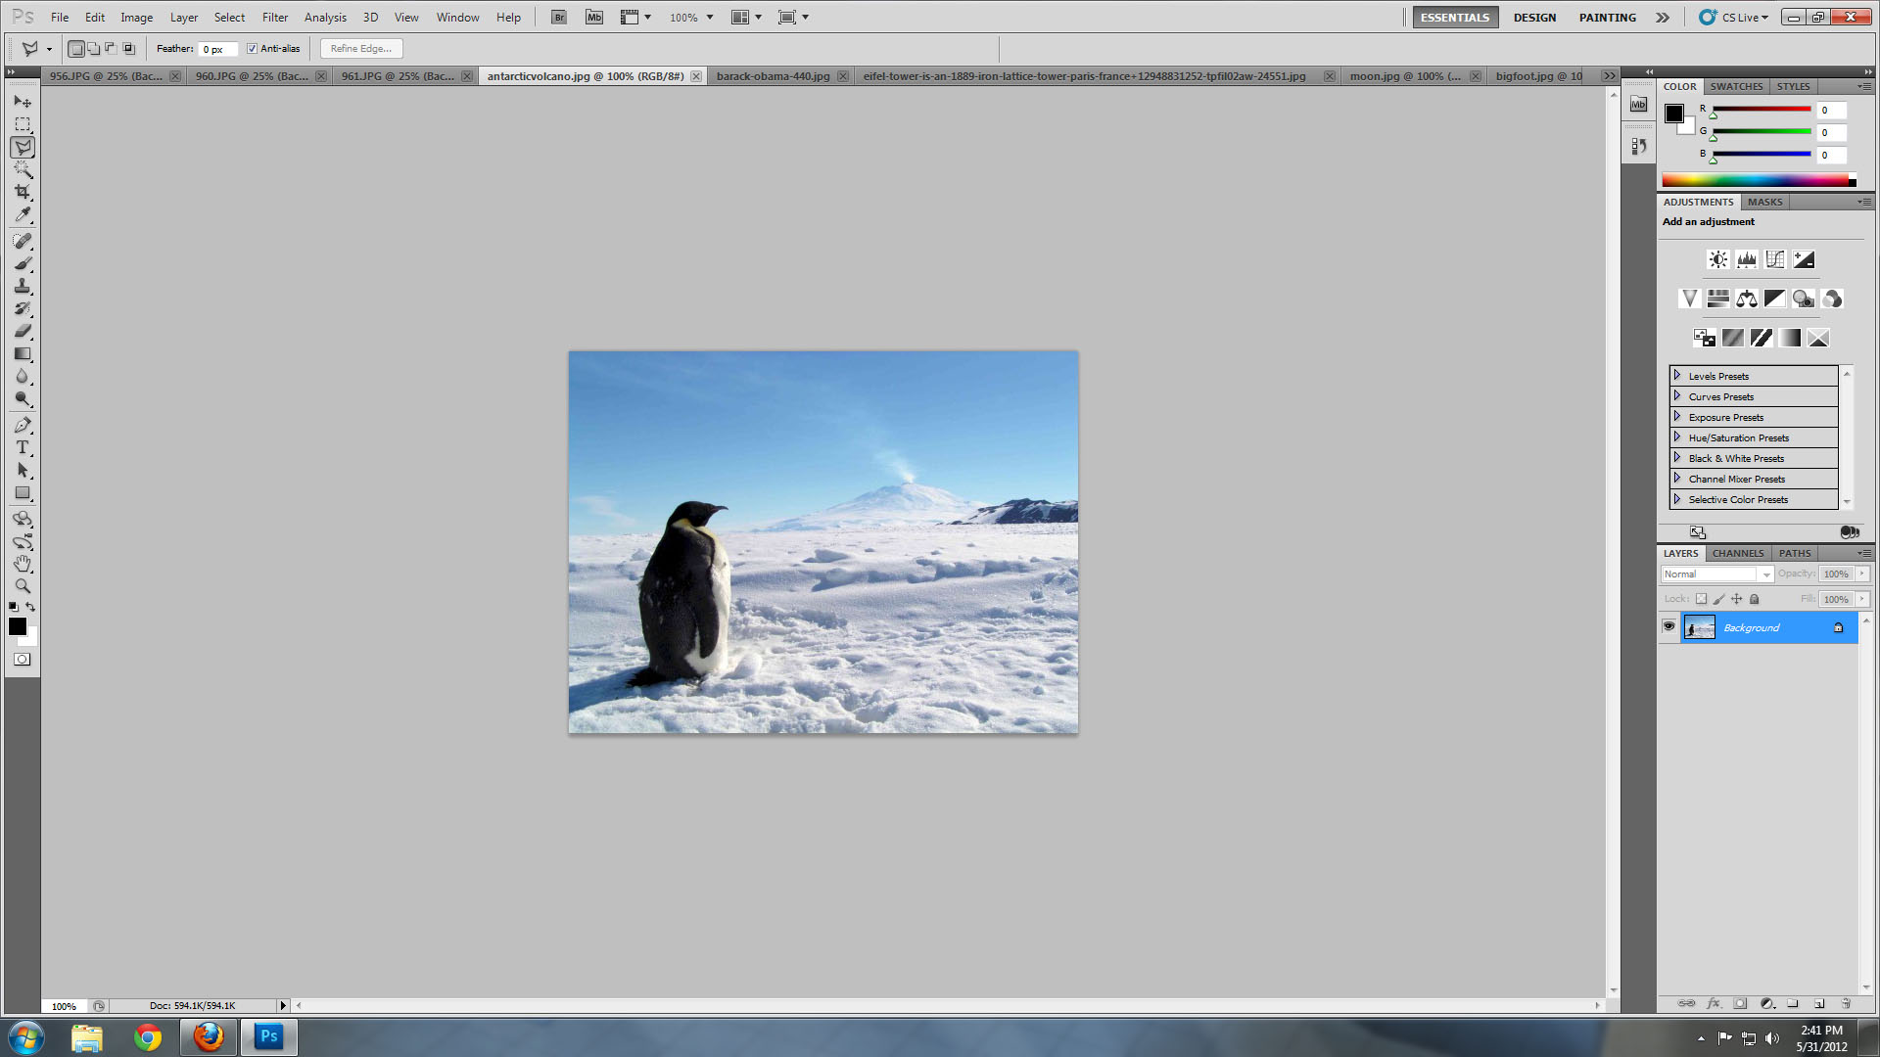The image size is (1880, 1057).
Task: Select the Blur tool
Action: [x=23, y=376]
